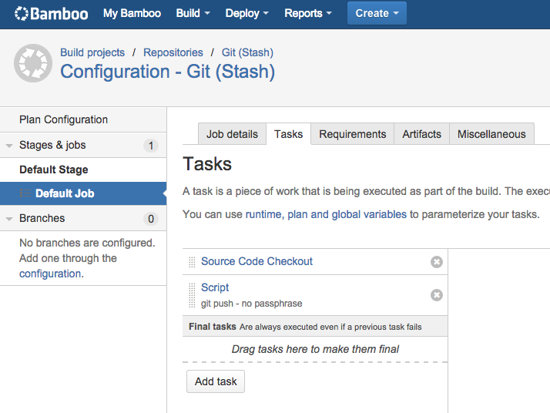
Task: Open the Build dropdown menu
Action: (193, 13)
